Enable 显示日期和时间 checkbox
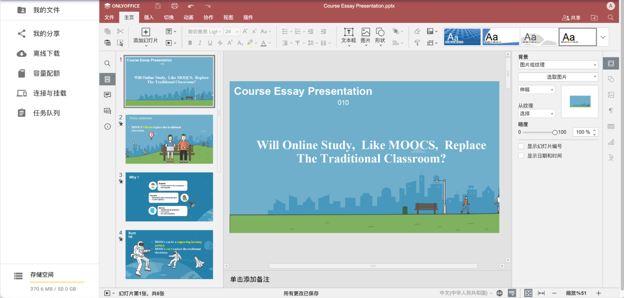Image resolution: width=624 pixels, height=298 pixels. (x=521, y=156)
